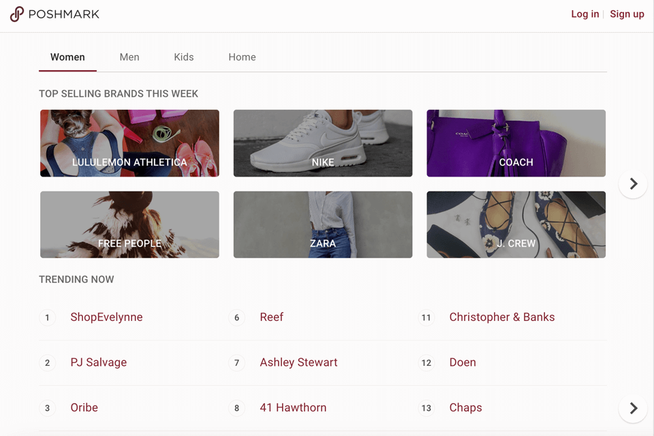Open the Sign up link
Viewport: 654px width, 436px height.
627,14
